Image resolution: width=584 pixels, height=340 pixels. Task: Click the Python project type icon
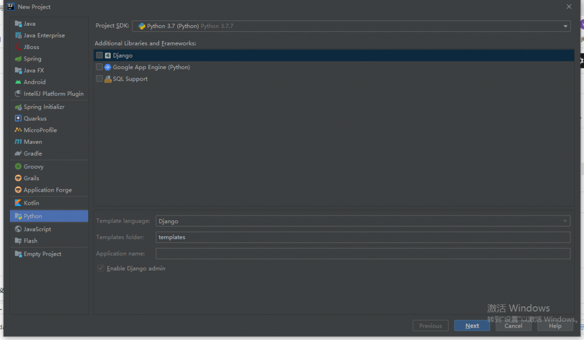(x=18, y=216)
